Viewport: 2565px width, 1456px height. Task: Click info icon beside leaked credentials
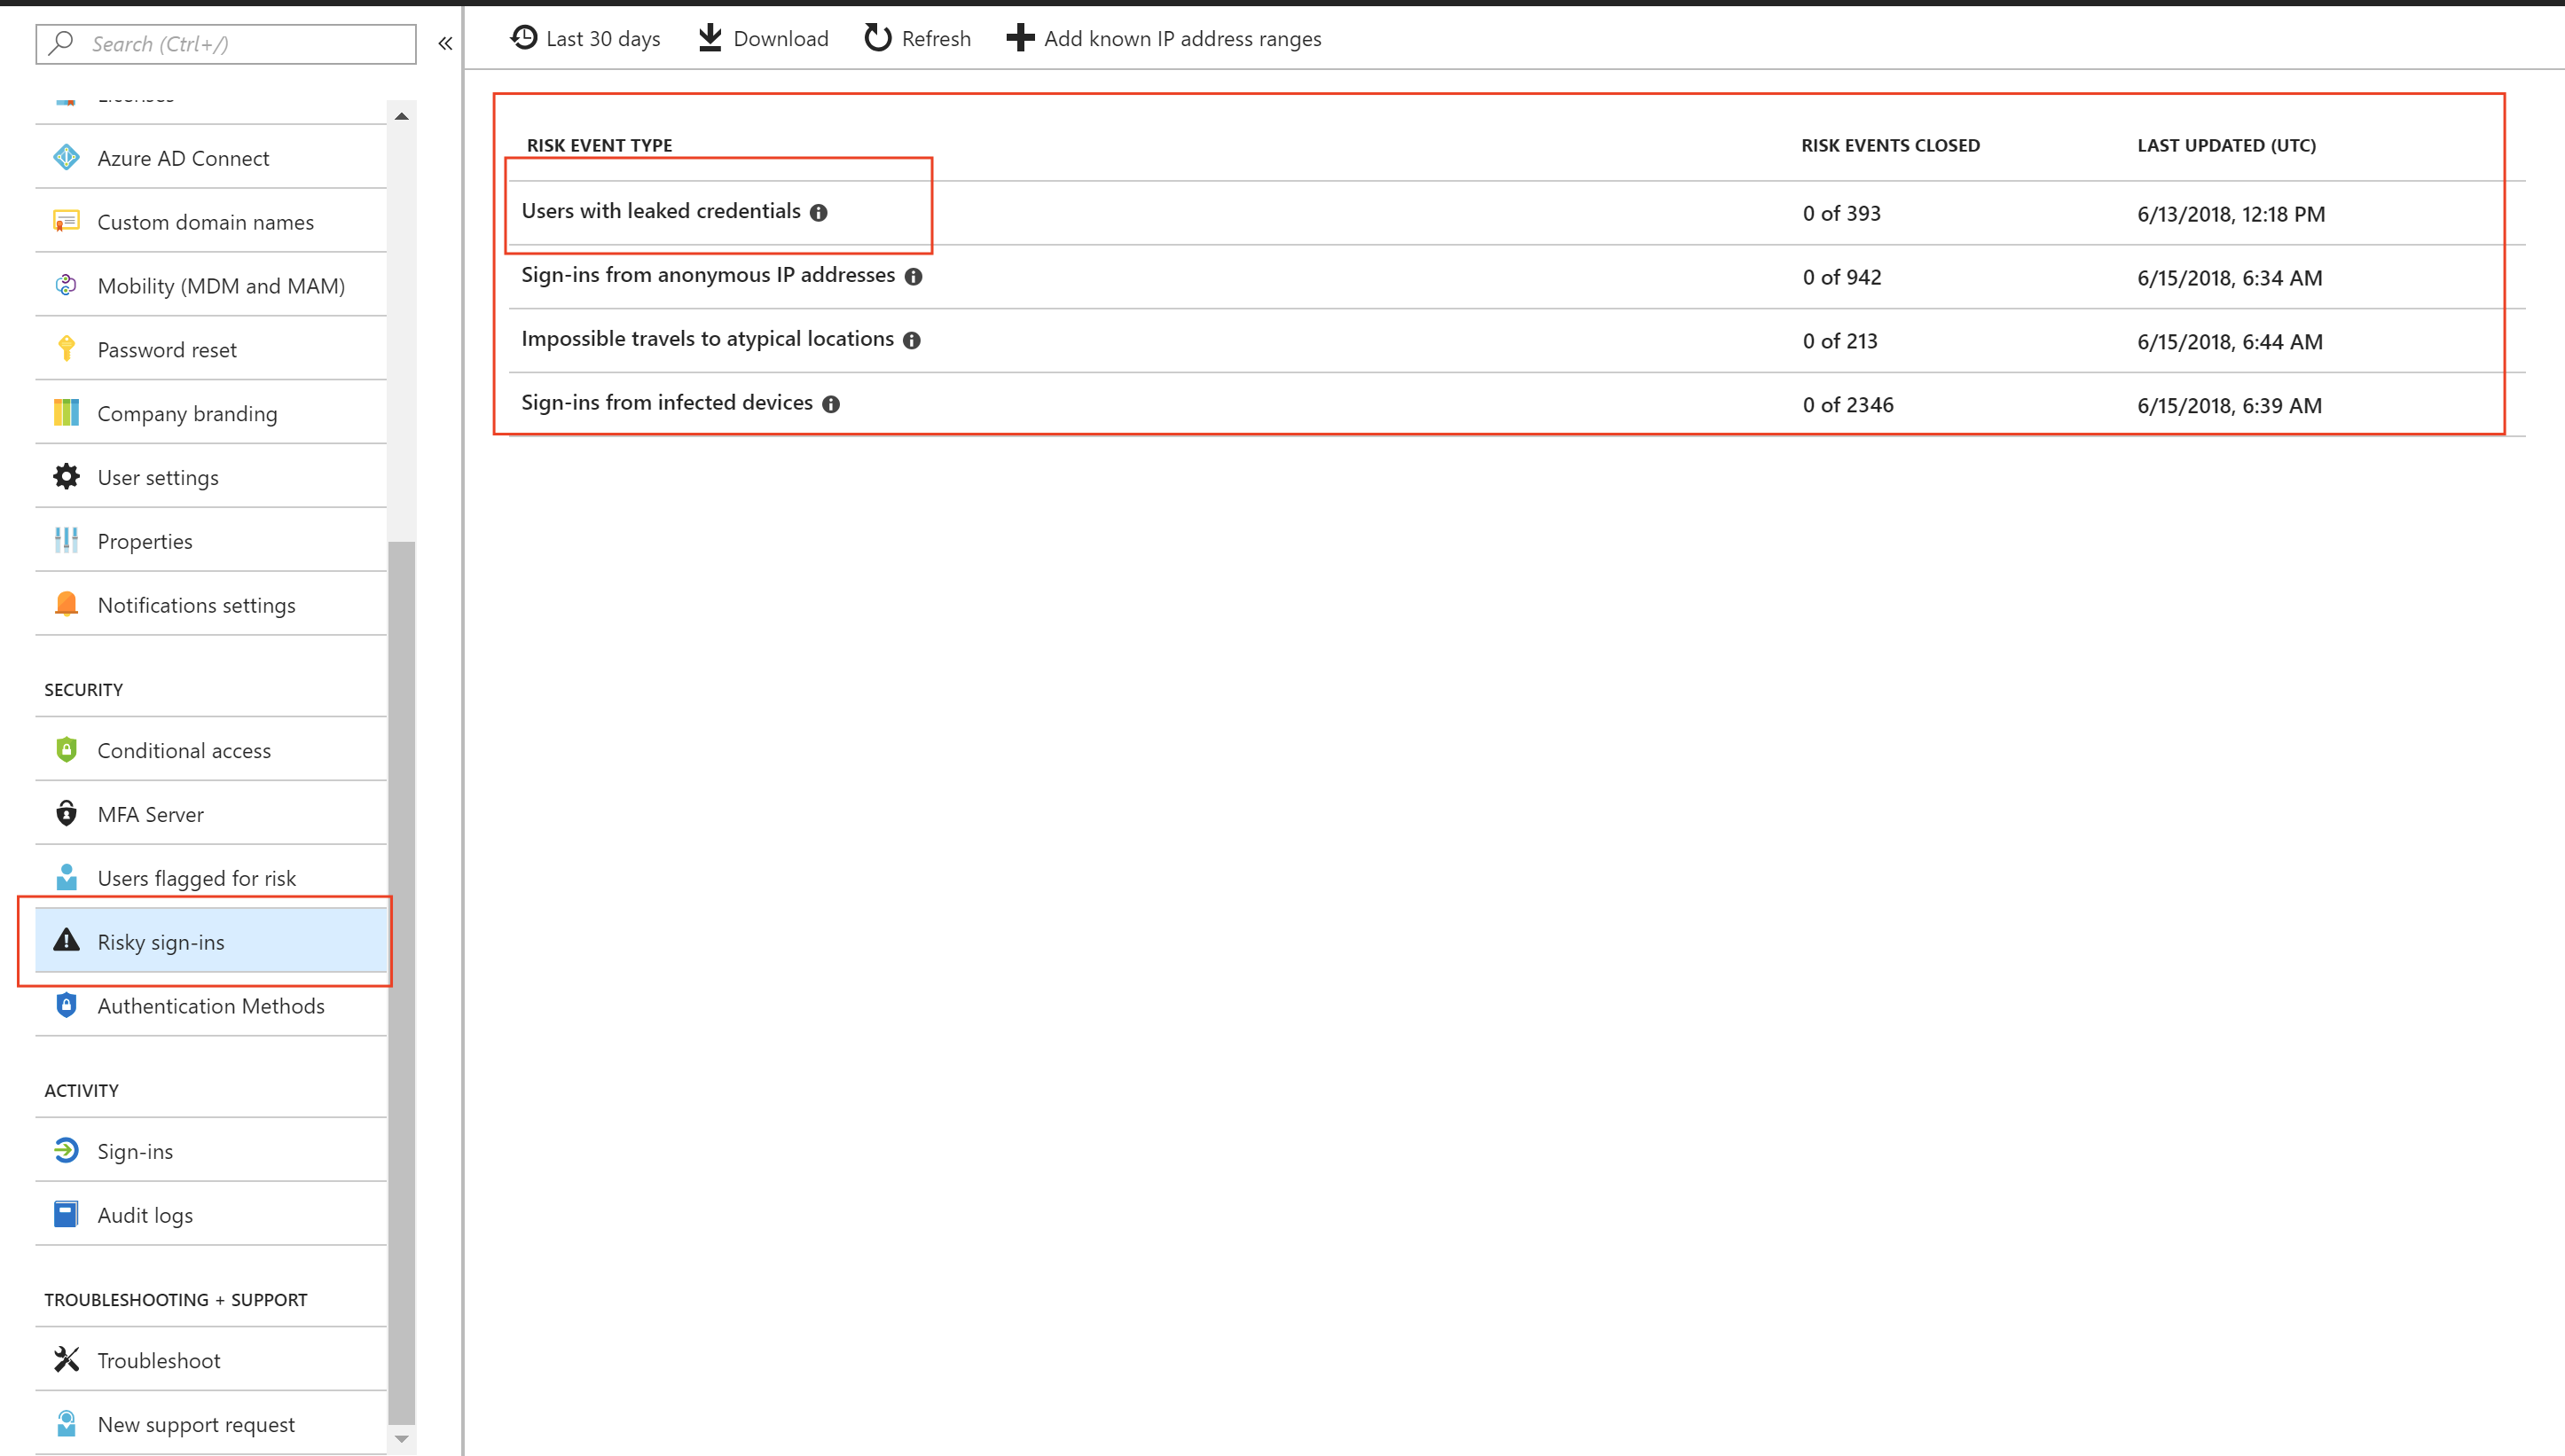pos(819,213)
